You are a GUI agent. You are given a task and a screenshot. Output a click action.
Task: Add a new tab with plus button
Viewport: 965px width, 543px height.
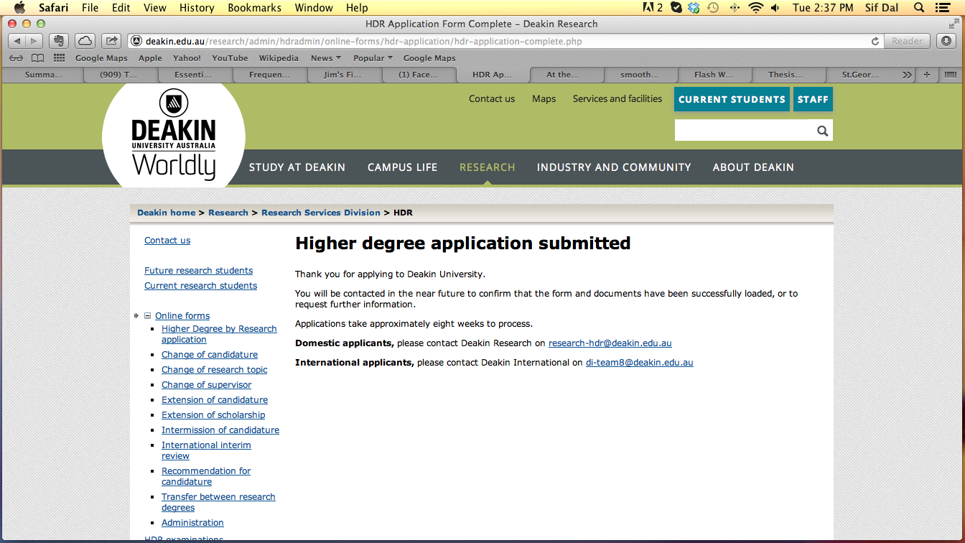click(x=927, y=75)
